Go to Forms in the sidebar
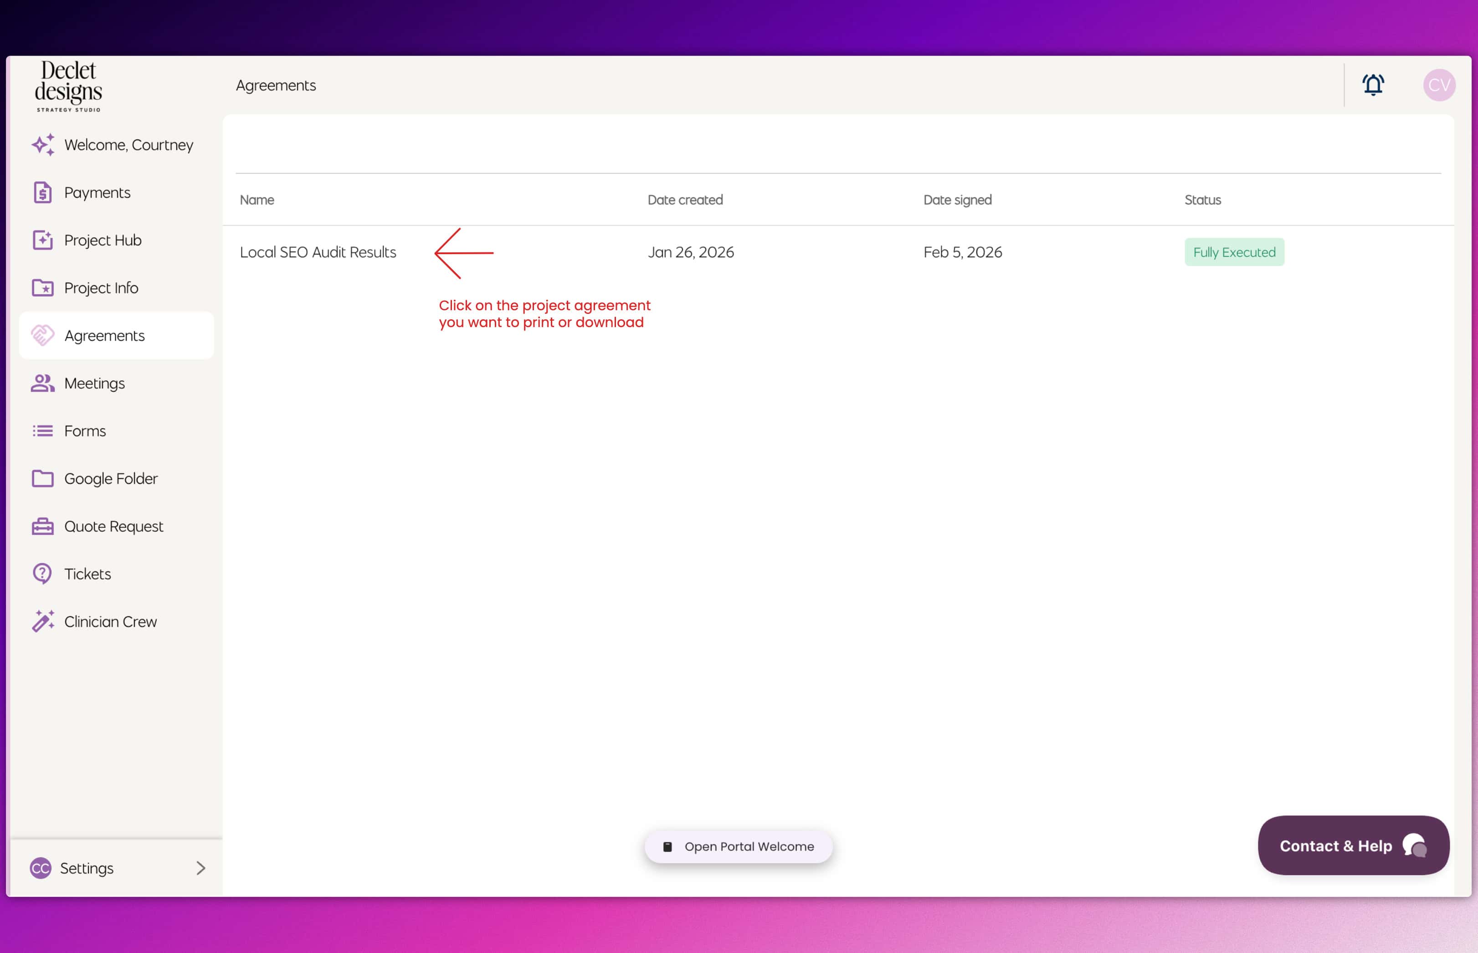 85,430
